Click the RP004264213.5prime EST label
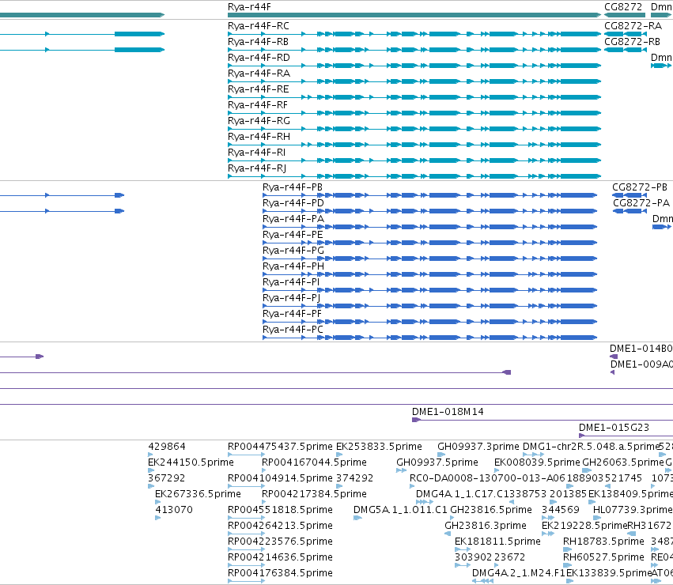 280,526
